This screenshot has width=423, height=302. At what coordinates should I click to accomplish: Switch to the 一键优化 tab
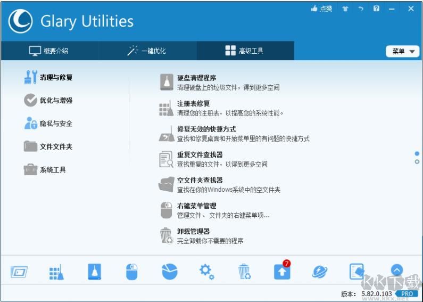tap(147, 51)
